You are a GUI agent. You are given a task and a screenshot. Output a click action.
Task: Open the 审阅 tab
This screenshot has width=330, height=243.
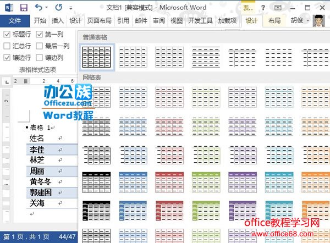(x=159, y=21)
